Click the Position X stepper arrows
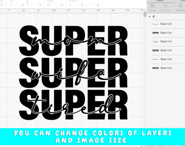 pyautogui.click(x=82, y=5)
